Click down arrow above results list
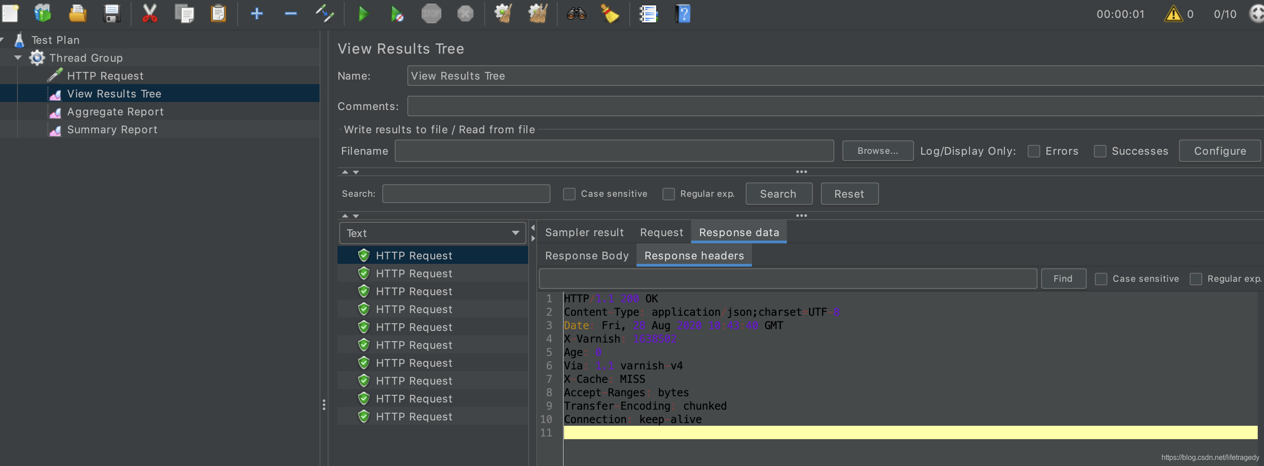Image resolution: width=1264 pixels, height=466 pixels. [x=356, y=216]
